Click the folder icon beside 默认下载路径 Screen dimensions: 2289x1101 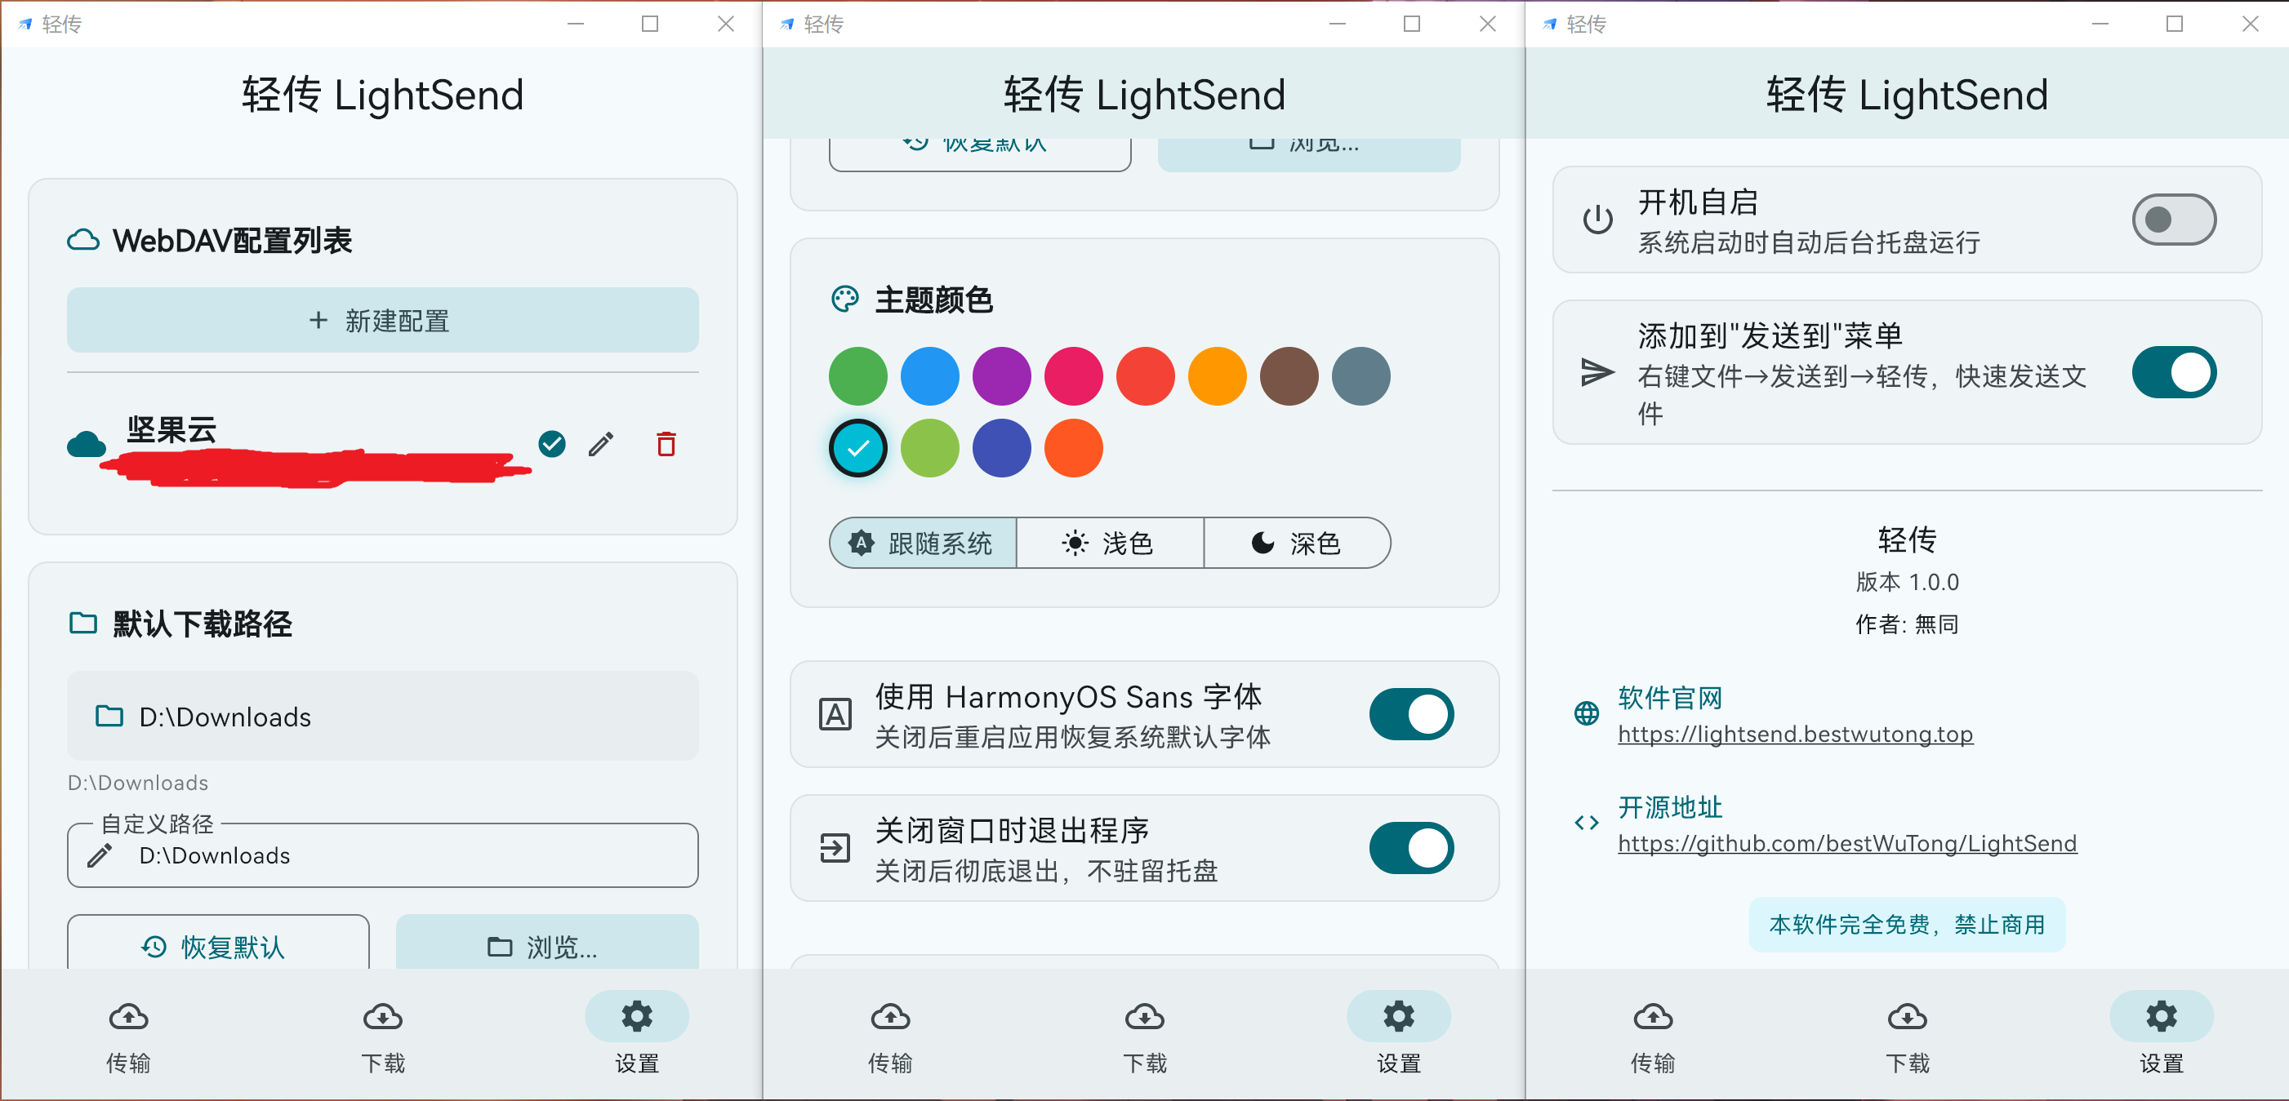pyautogui.click(x=83, y=624)
